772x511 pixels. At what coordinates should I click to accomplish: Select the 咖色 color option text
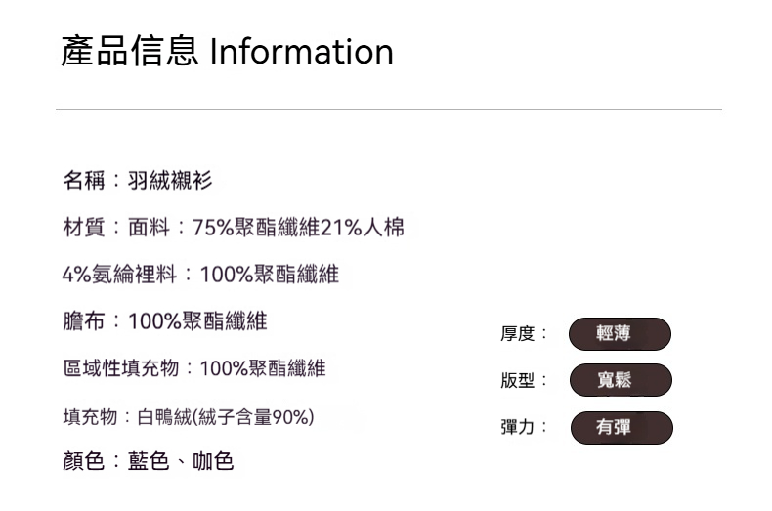(x=214, y=461)
